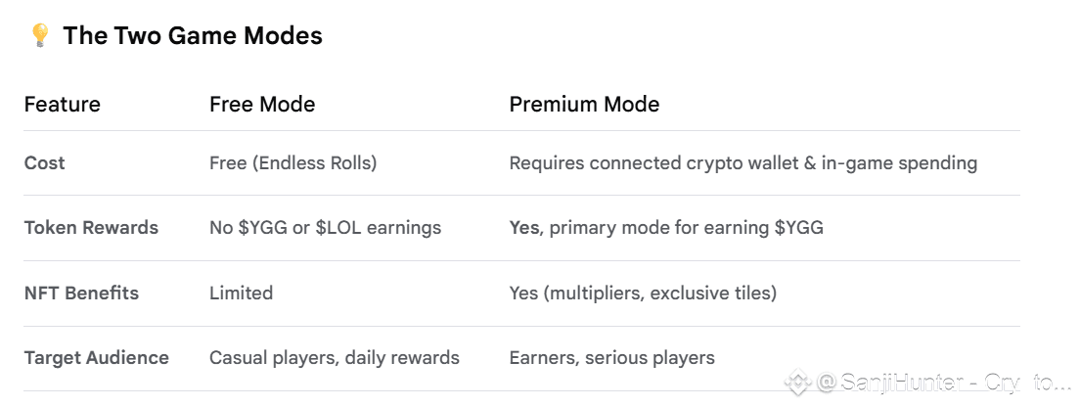Select the Premium Mode column header
This screenshot has height=407, width=1080.
(584, 104)
